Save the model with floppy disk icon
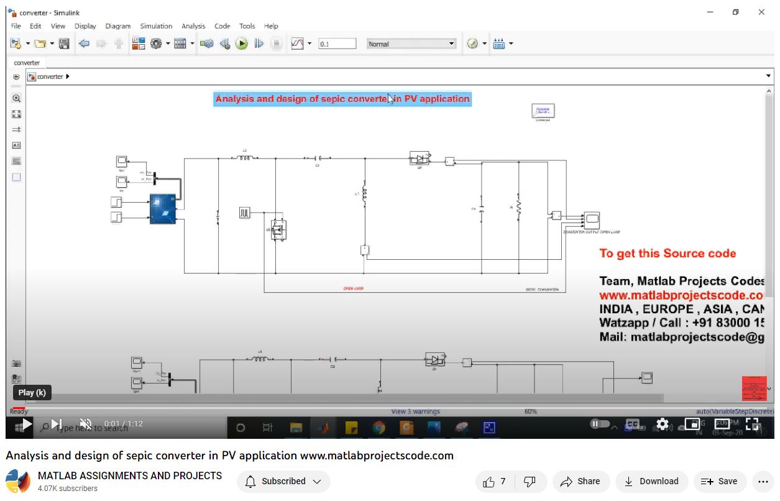Screen dimensions: 780x501 click(x=64, y=44)
